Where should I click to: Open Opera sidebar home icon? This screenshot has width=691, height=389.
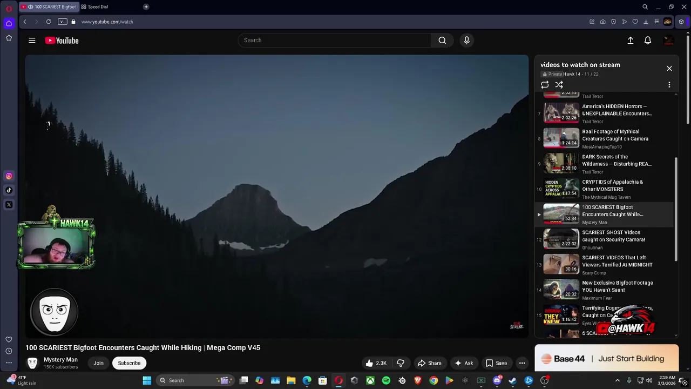(x=9, y=23)
